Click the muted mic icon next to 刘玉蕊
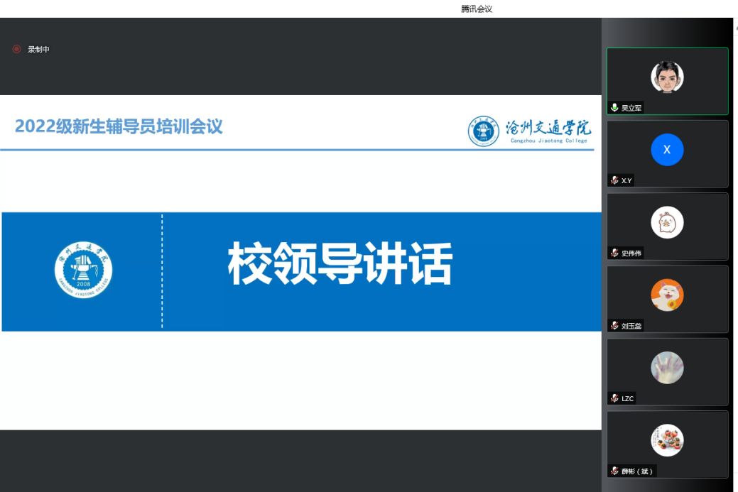This screenshot has height=492, width=738. tap(614, 325)
